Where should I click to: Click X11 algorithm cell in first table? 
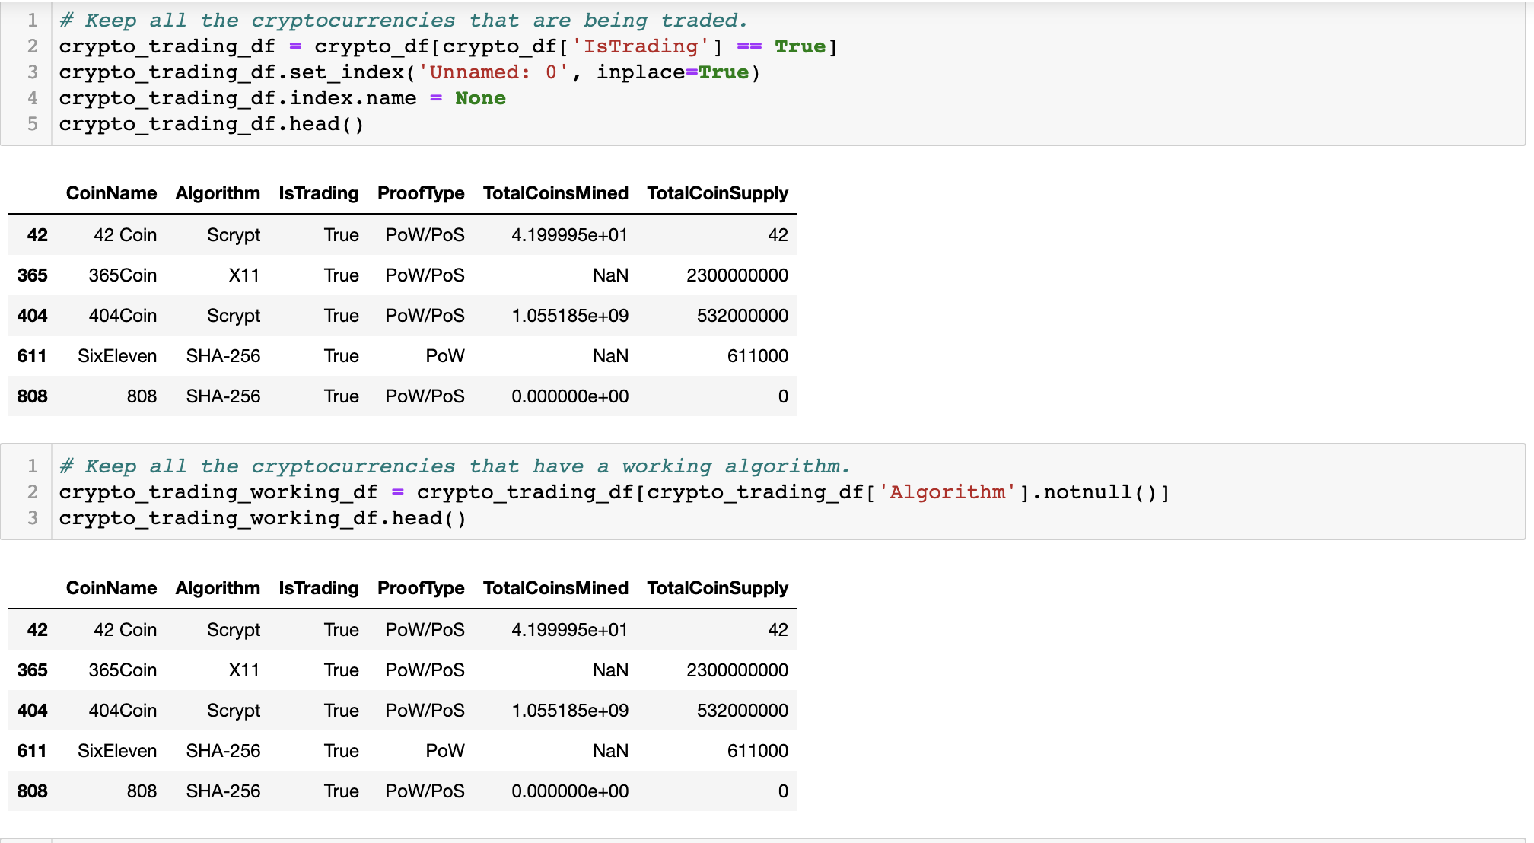[244, 275]
